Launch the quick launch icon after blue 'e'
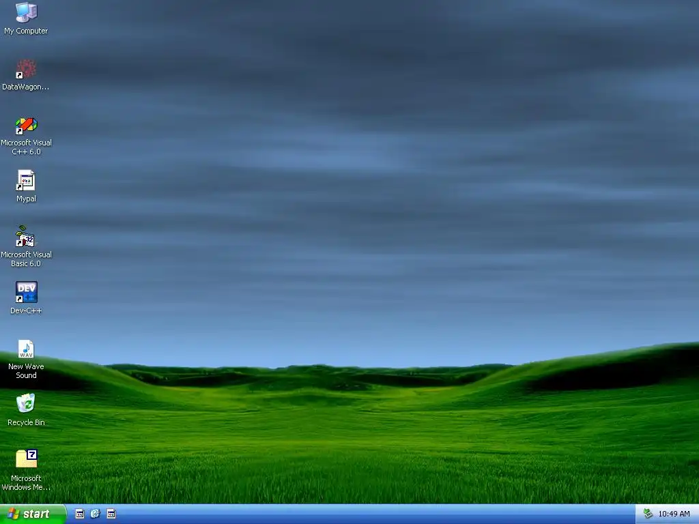Viewport: 699px width, 524px height. tap(111, 514)
